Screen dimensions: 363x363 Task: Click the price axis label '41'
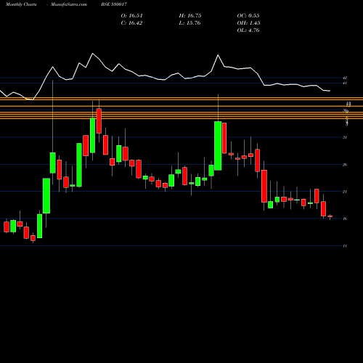tap(345, 83)
